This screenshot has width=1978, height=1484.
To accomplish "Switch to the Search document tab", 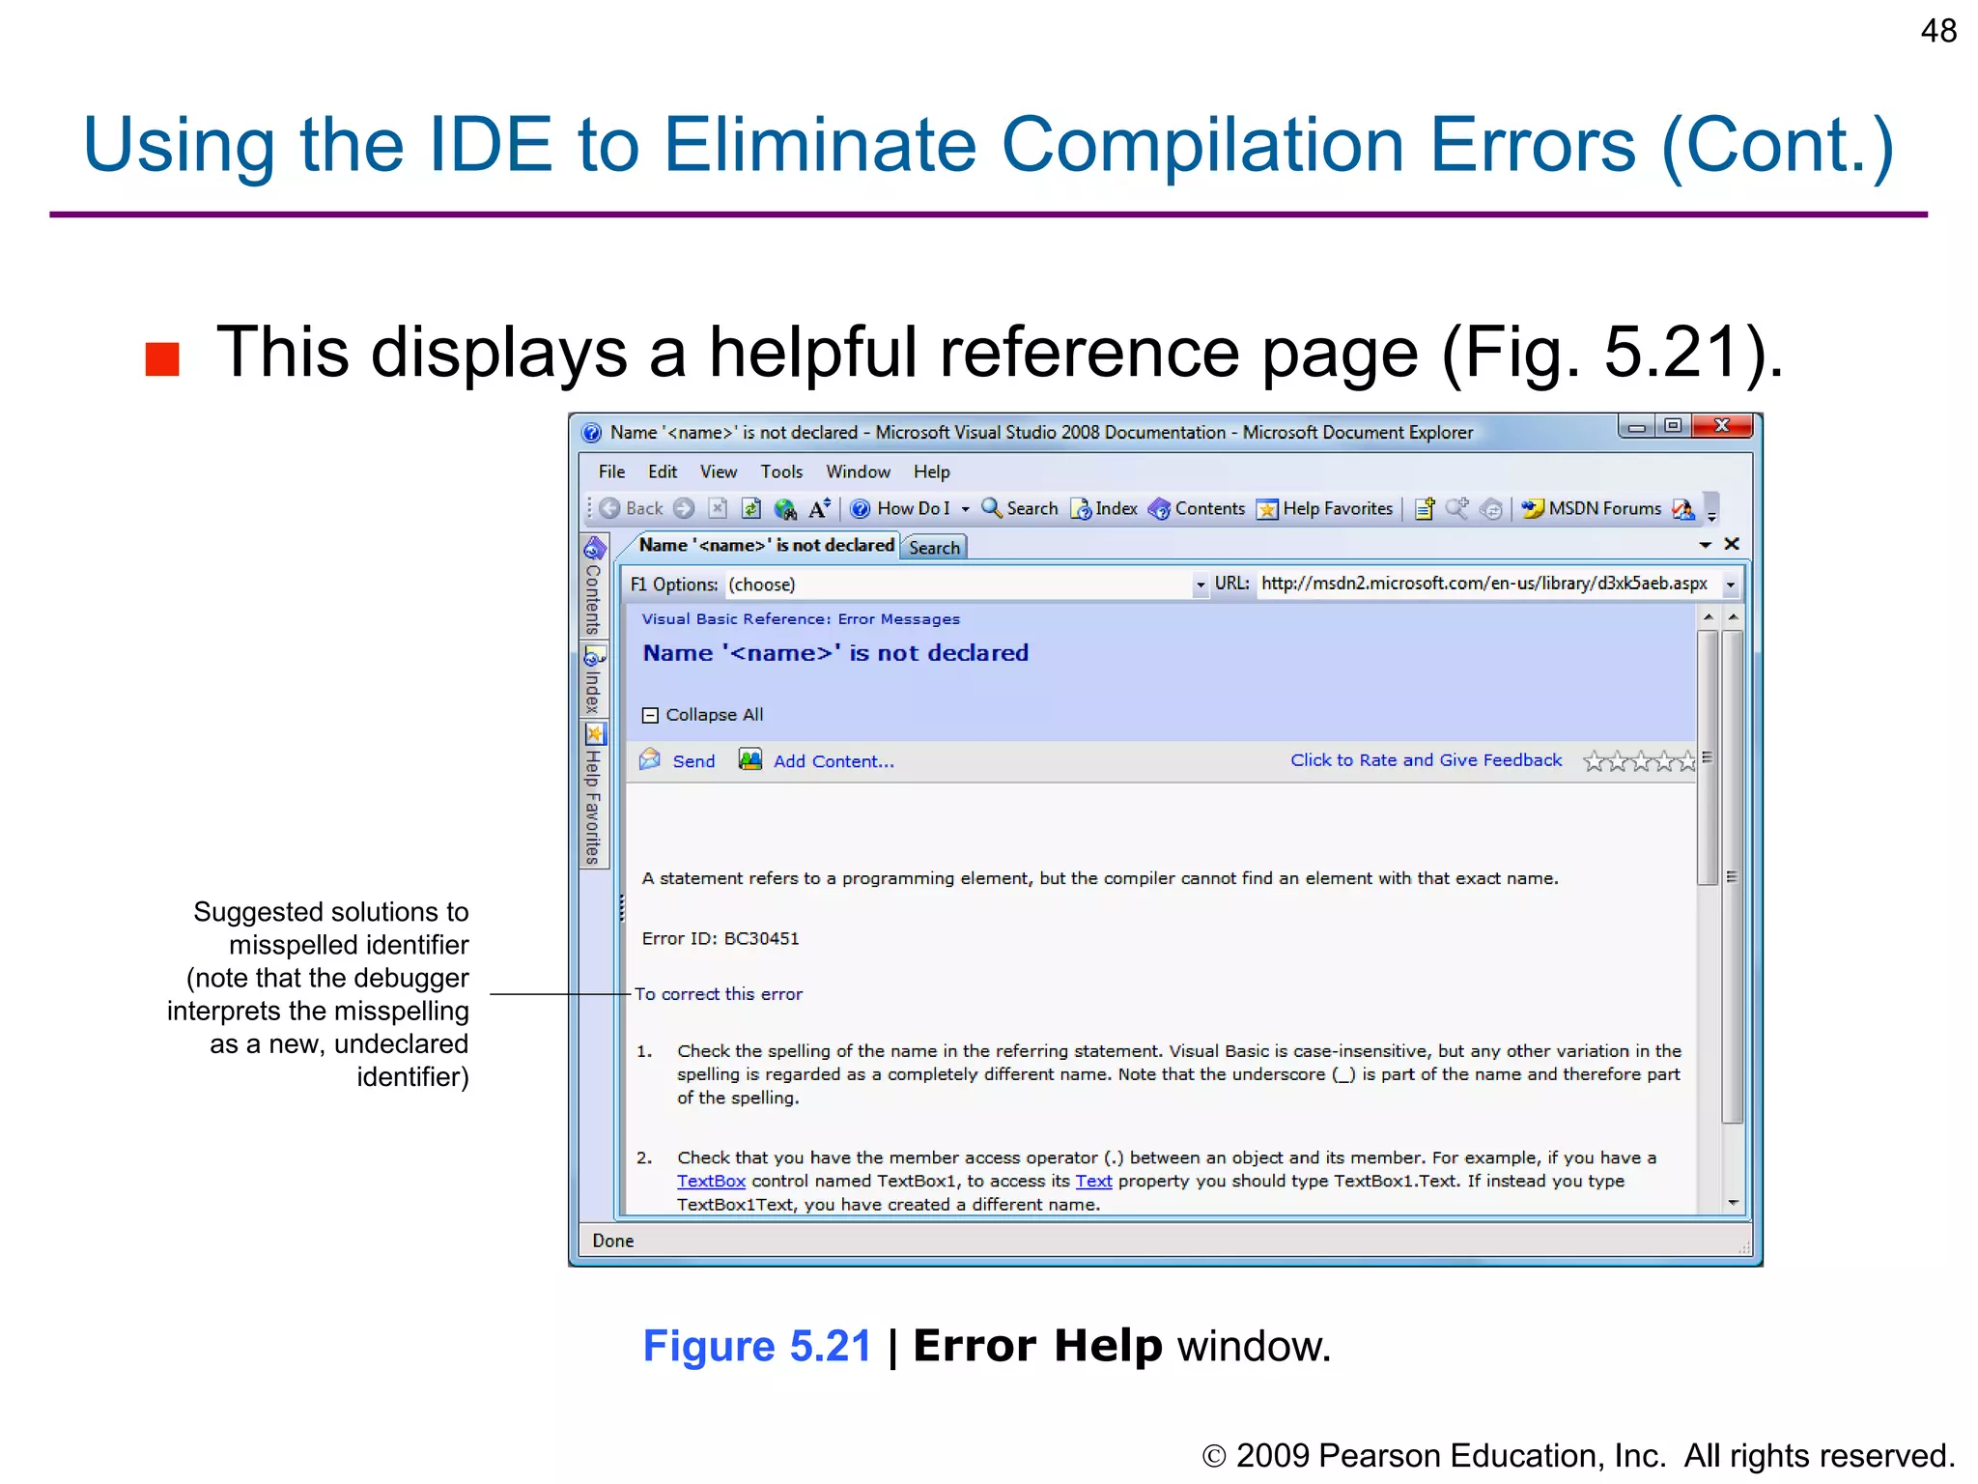I will point(934,548).
